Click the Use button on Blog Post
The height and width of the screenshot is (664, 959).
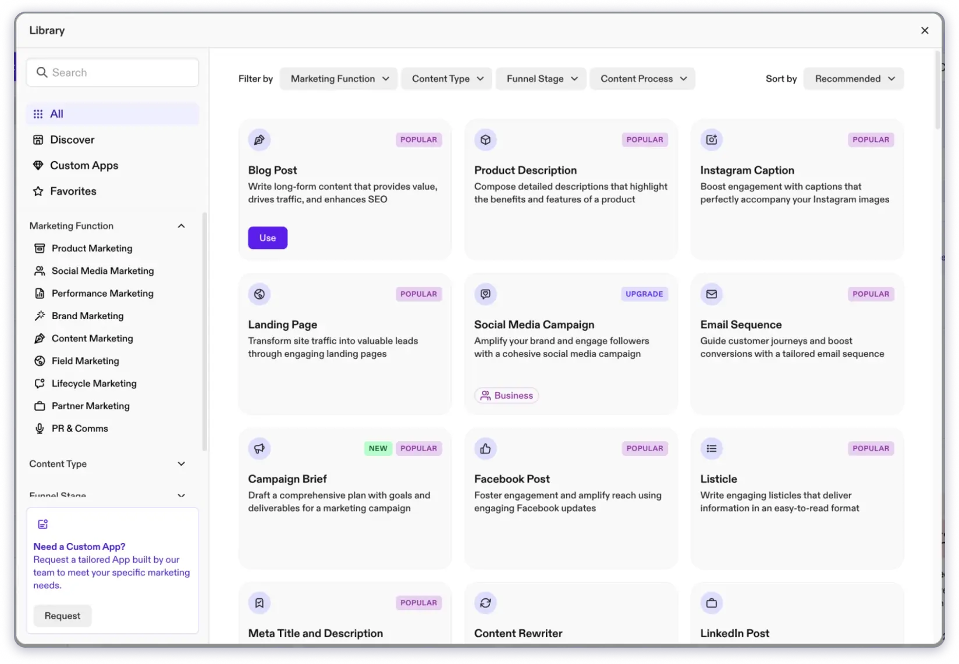click(267, 237)
